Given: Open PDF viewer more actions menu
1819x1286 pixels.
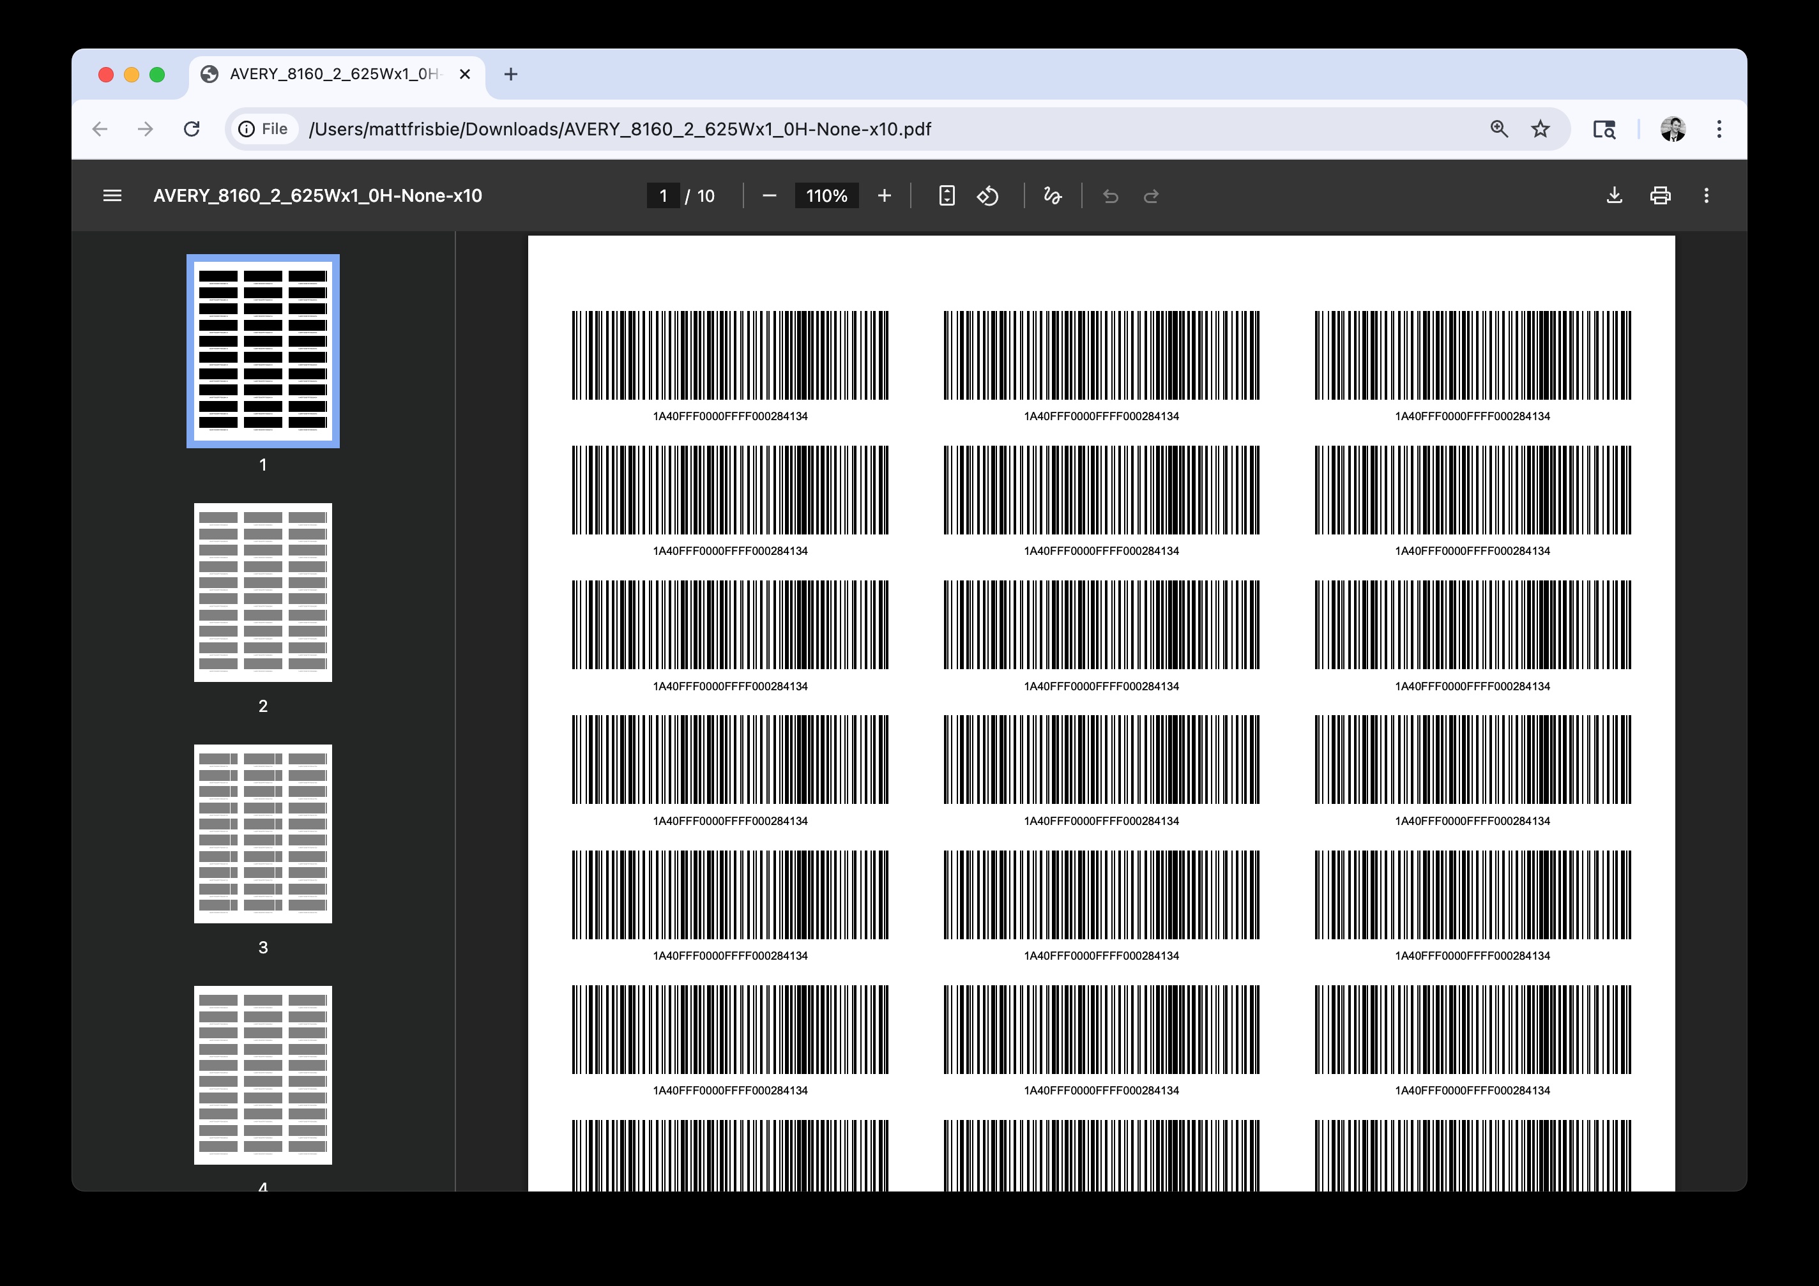Looking at the screenshot, I should (1706, 195).
